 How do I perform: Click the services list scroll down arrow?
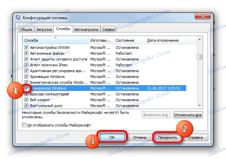[x=200, y=106]
